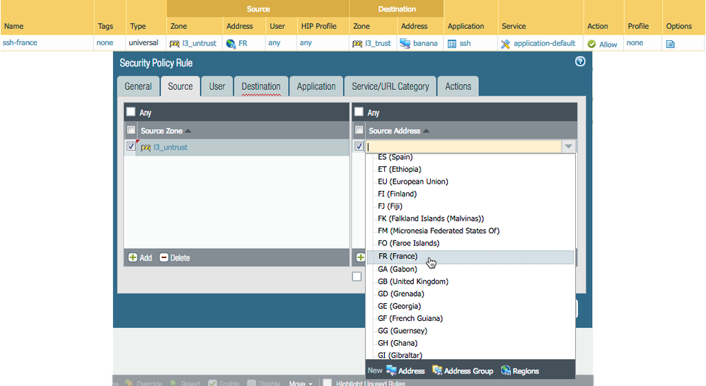Sort by the Source Zone column header
This screenshot has height=386, width=706.
pyautogui.click(x=161, y=131)
